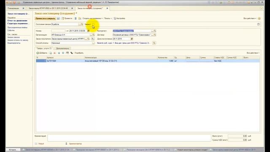Click the 'Артикул' column header
270x152 pixels.
[x=65, y=57]
